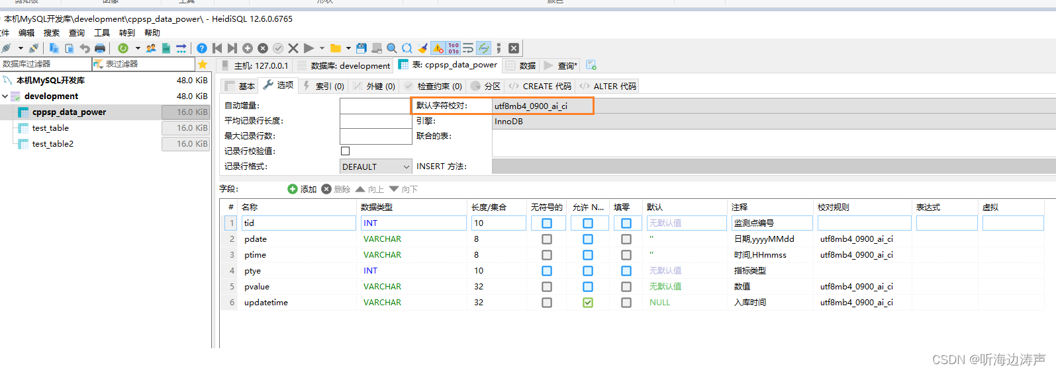
Task: Open the 编辑 menu
Action: click(x=26, y=32)
